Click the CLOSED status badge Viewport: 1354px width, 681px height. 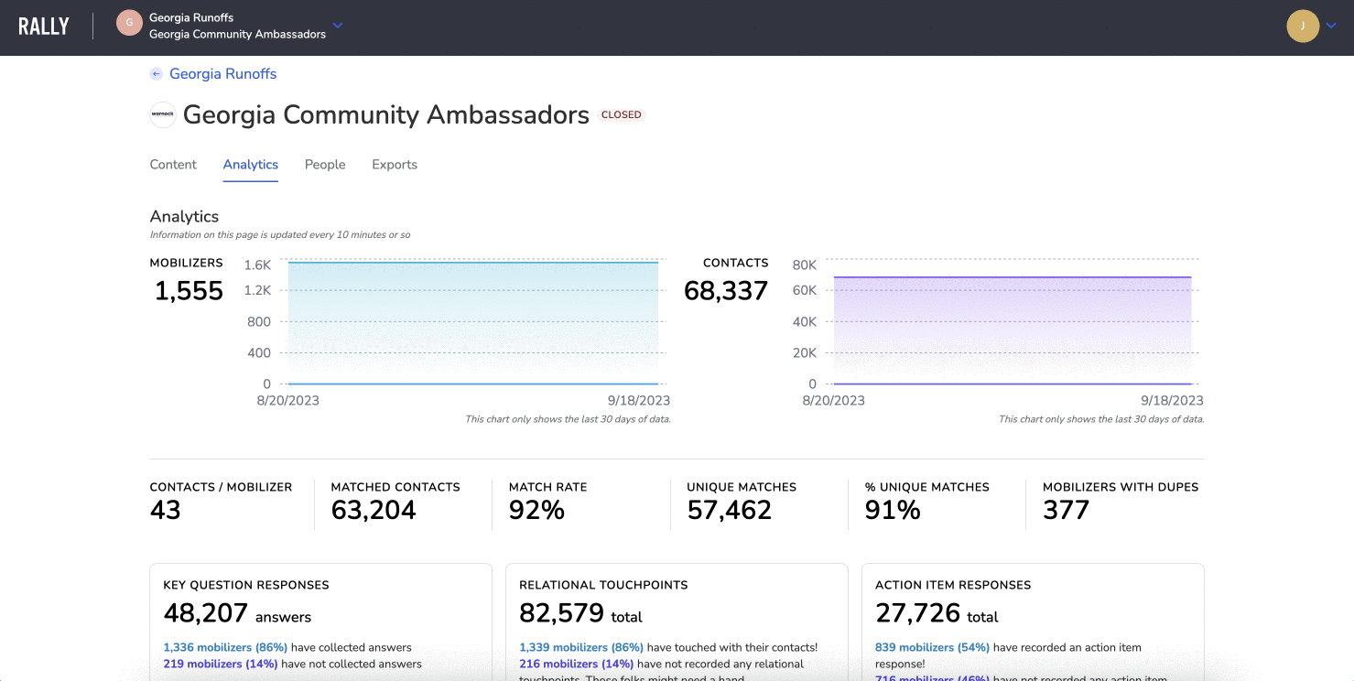(622, 115)
